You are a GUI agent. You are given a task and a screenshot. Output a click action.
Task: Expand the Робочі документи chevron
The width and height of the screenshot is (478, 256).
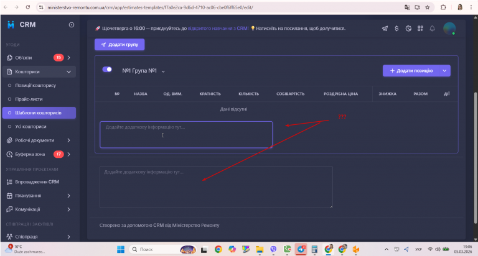point(68,140)
